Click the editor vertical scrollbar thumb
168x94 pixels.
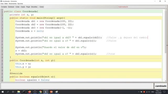point(166,32)
